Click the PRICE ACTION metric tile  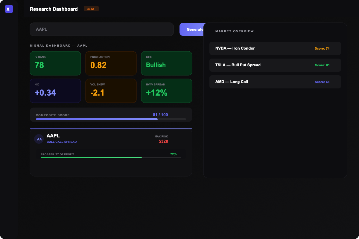[x=111, y=63]
